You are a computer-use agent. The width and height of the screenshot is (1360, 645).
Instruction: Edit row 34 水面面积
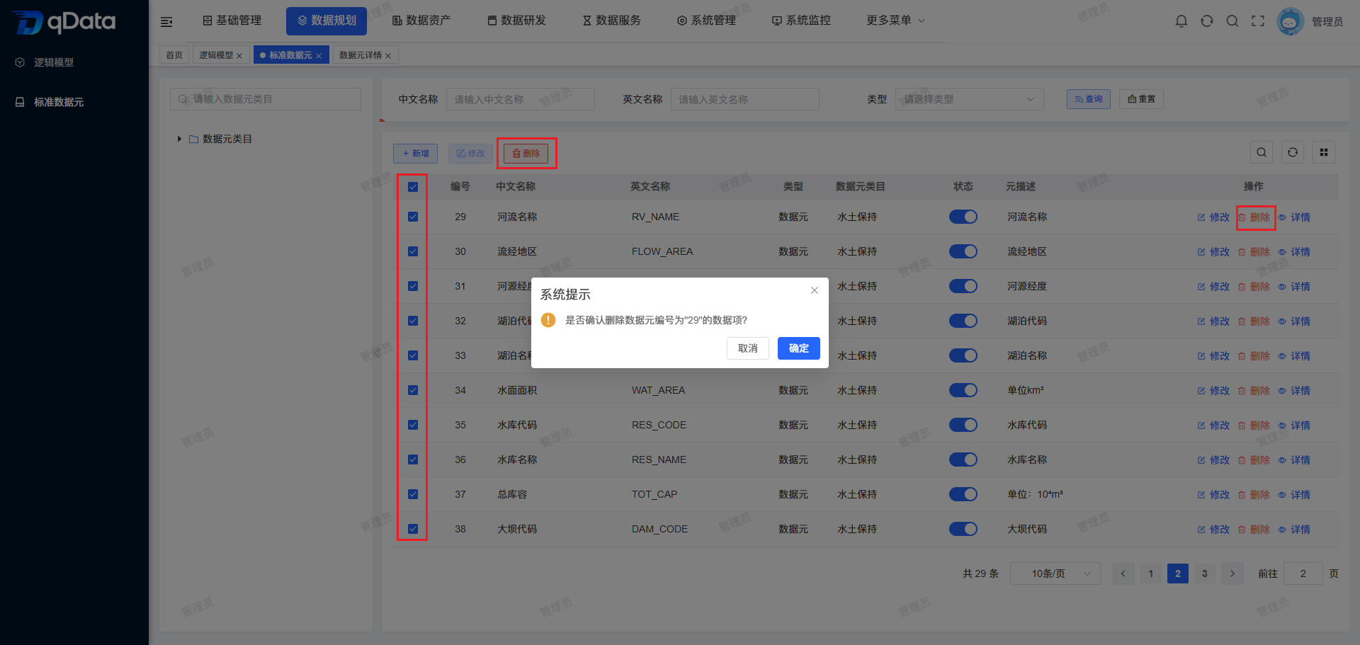point(1213,391)
